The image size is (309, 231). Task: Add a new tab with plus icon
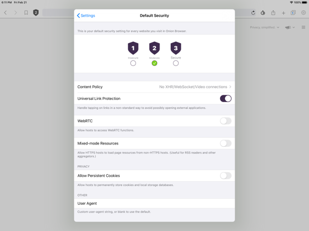pos(283,13)
